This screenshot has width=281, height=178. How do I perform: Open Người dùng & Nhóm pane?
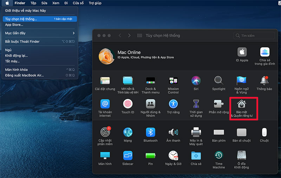pos(151,108)
